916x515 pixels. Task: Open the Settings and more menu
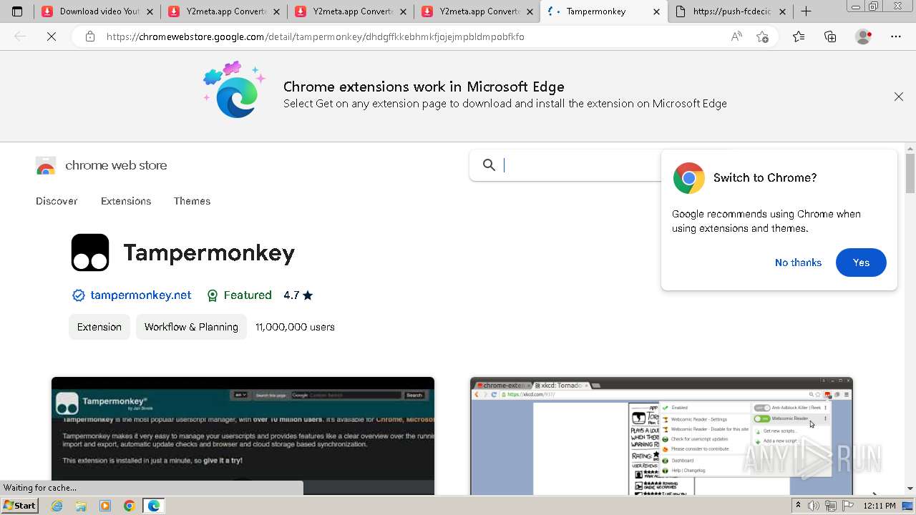(896, 36)
